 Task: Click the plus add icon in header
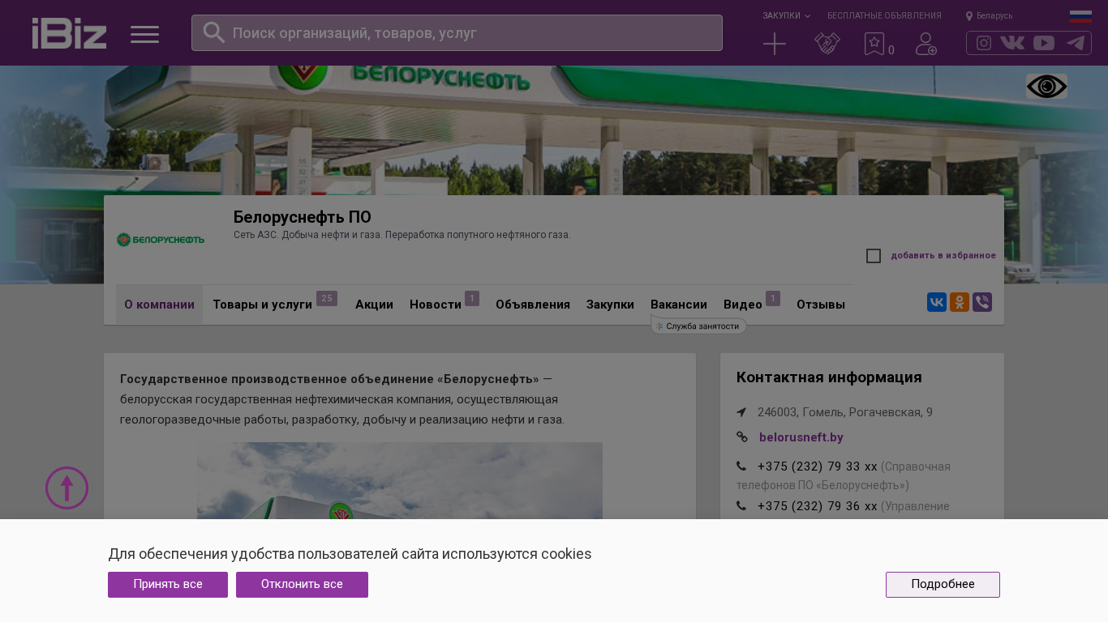(775, 44)
